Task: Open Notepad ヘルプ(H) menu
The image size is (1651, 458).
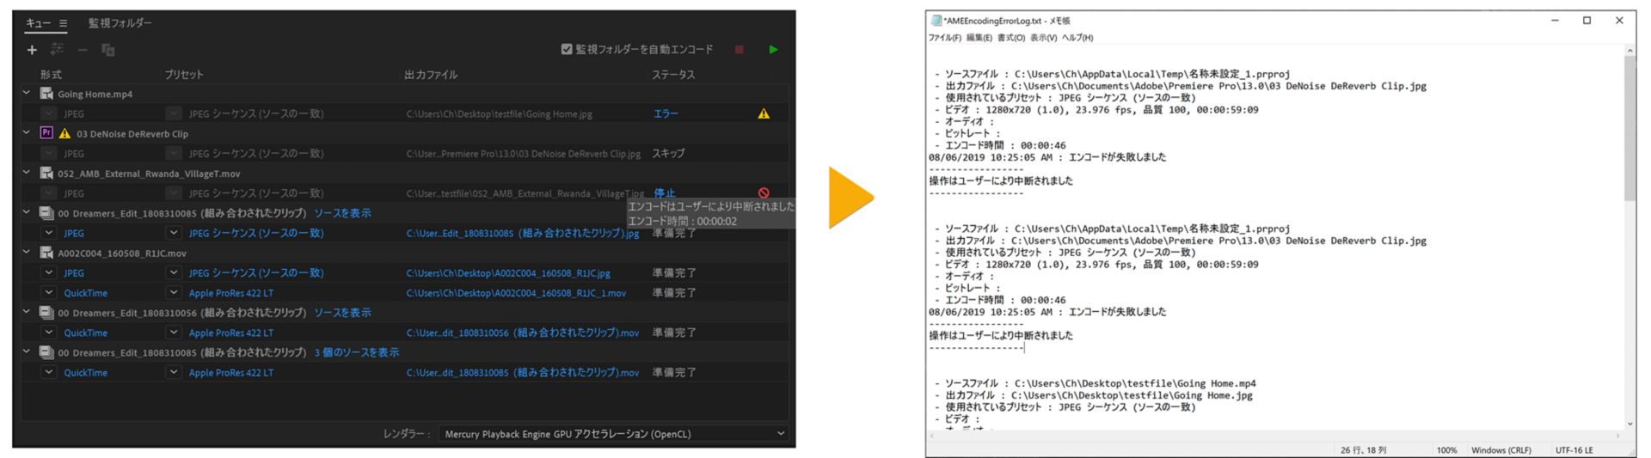Action: click(1077, 38)
